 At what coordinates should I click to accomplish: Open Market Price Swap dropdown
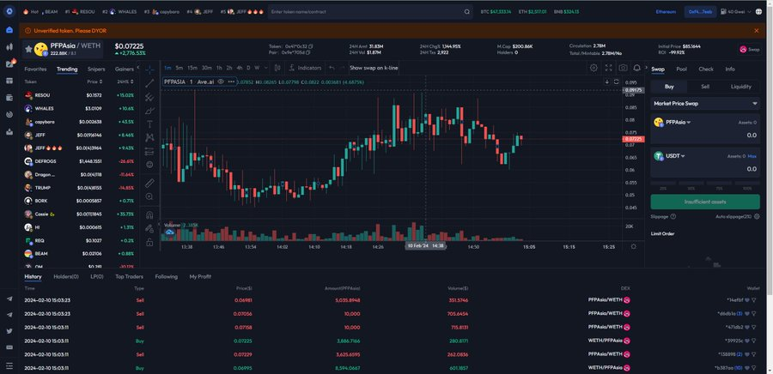pos(705,104)
